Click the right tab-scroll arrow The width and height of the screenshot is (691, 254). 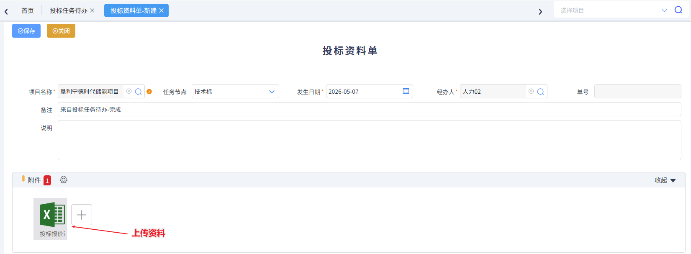pos(540,11)
